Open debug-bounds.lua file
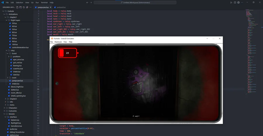The height and width of the screenshot is (136, 263). click(17, 132)
